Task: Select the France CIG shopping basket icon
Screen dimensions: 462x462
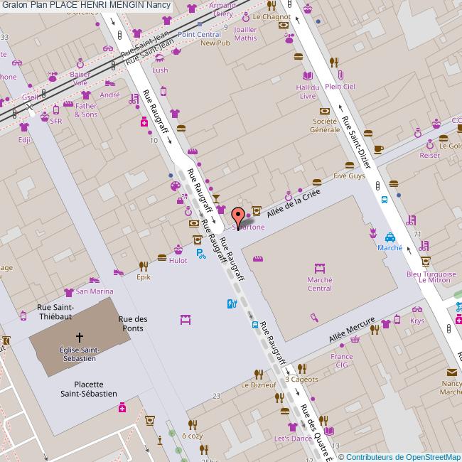Action: tap(355, 340)
